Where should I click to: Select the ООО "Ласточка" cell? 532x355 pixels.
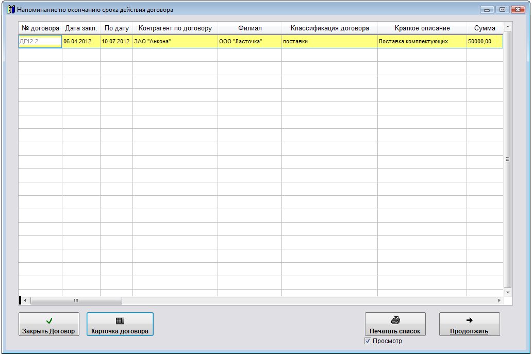tap(250, 41)
